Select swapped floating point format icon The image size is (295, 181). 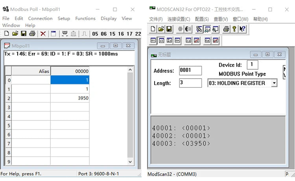pos(196,40)
